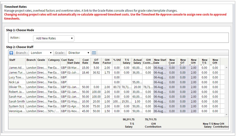Edit New Cost Rate cell for James Ad...
This screenshot has width=236, height=136.
coord(172,68)
